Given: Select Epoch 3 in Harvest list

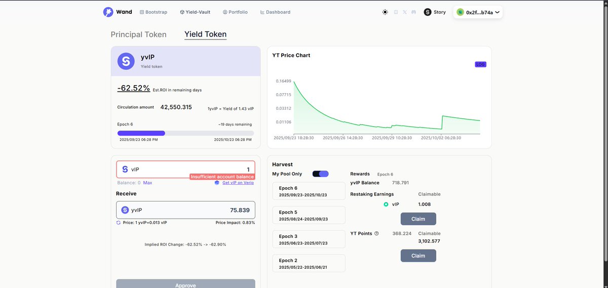Looking at the screenshot, I should tap(309, 239).
